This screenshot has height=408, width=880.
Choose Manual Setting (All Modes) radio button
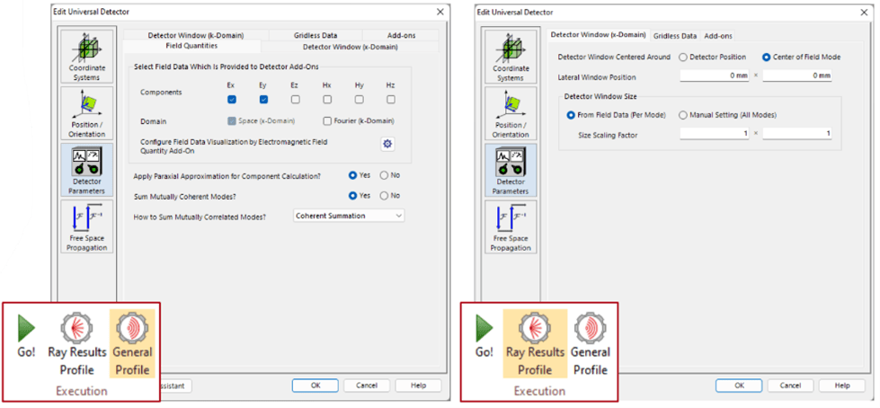pyautogui.click(x=683, y=115)
